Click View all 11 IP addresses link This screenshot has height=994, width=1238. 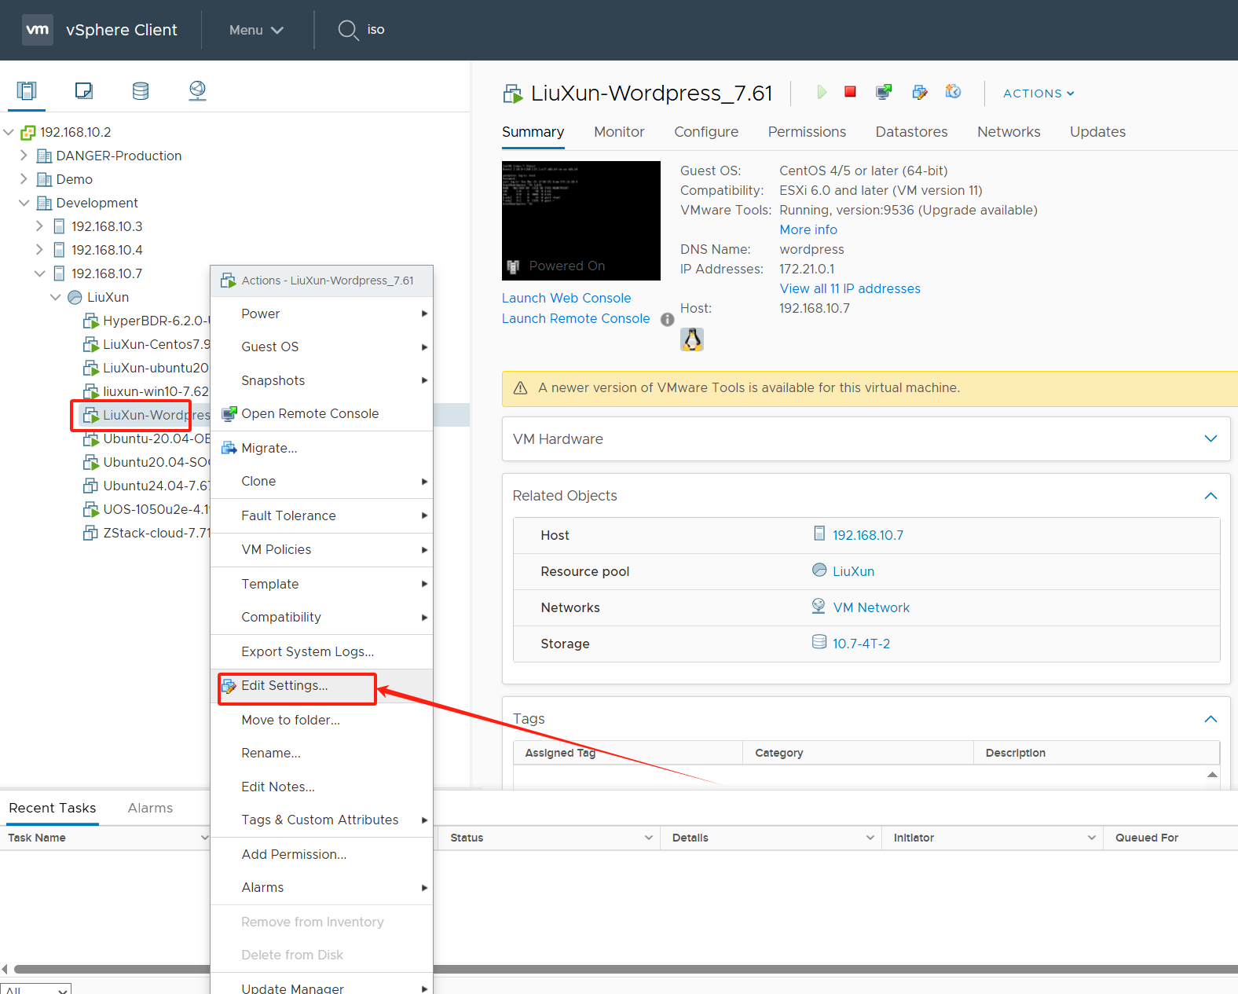[850, 288]
